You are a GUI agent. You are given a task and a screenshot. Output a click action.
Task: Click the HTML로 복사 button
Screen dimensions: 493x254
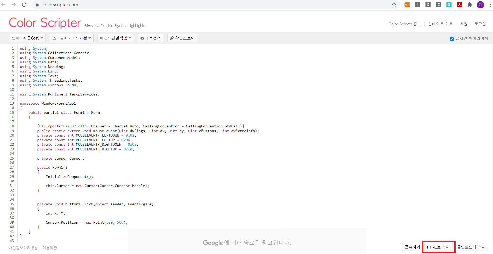point(438,247)
